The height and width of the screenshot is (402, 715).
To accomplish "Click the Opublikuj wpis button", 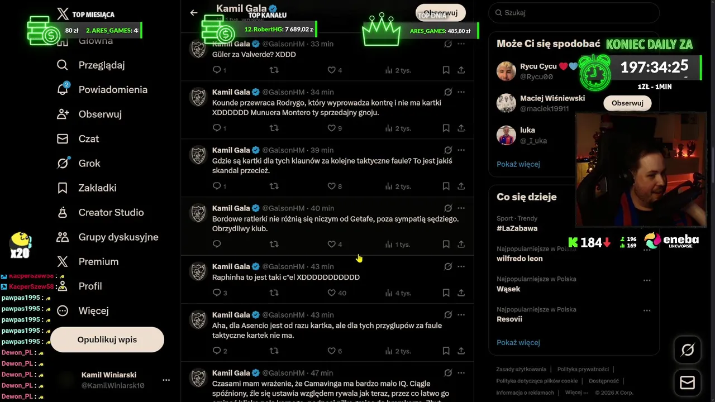I will click(107, 339).
